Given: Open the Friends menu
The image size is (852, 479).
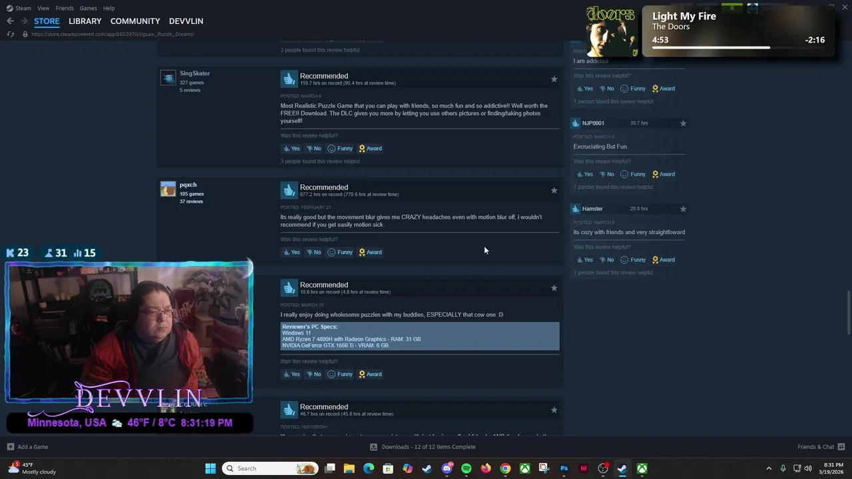Looking at the screenshot, I should tap(65, 8).
